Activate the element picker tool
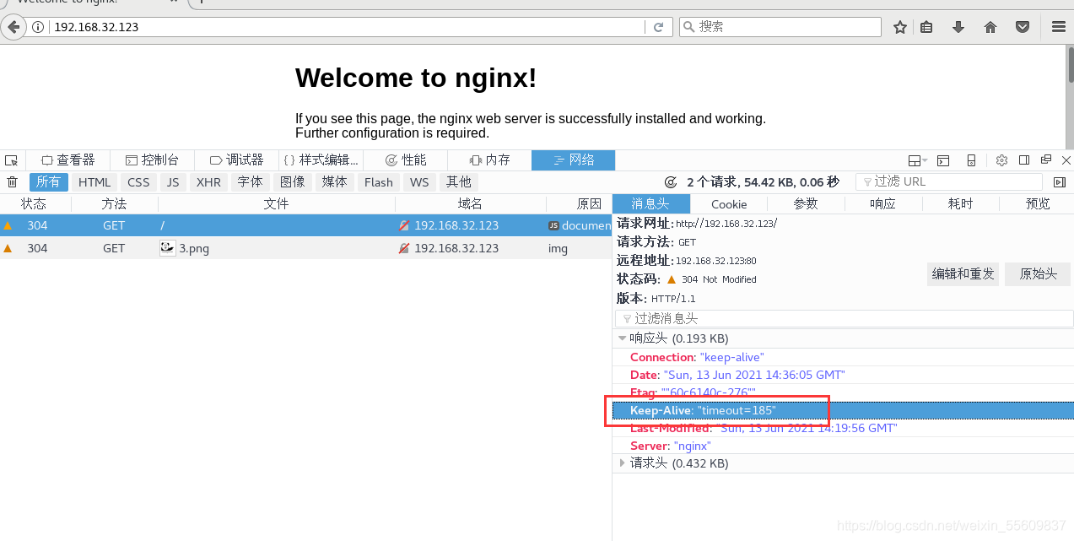This screenshot has height=541, width=1074. [11, 160]
